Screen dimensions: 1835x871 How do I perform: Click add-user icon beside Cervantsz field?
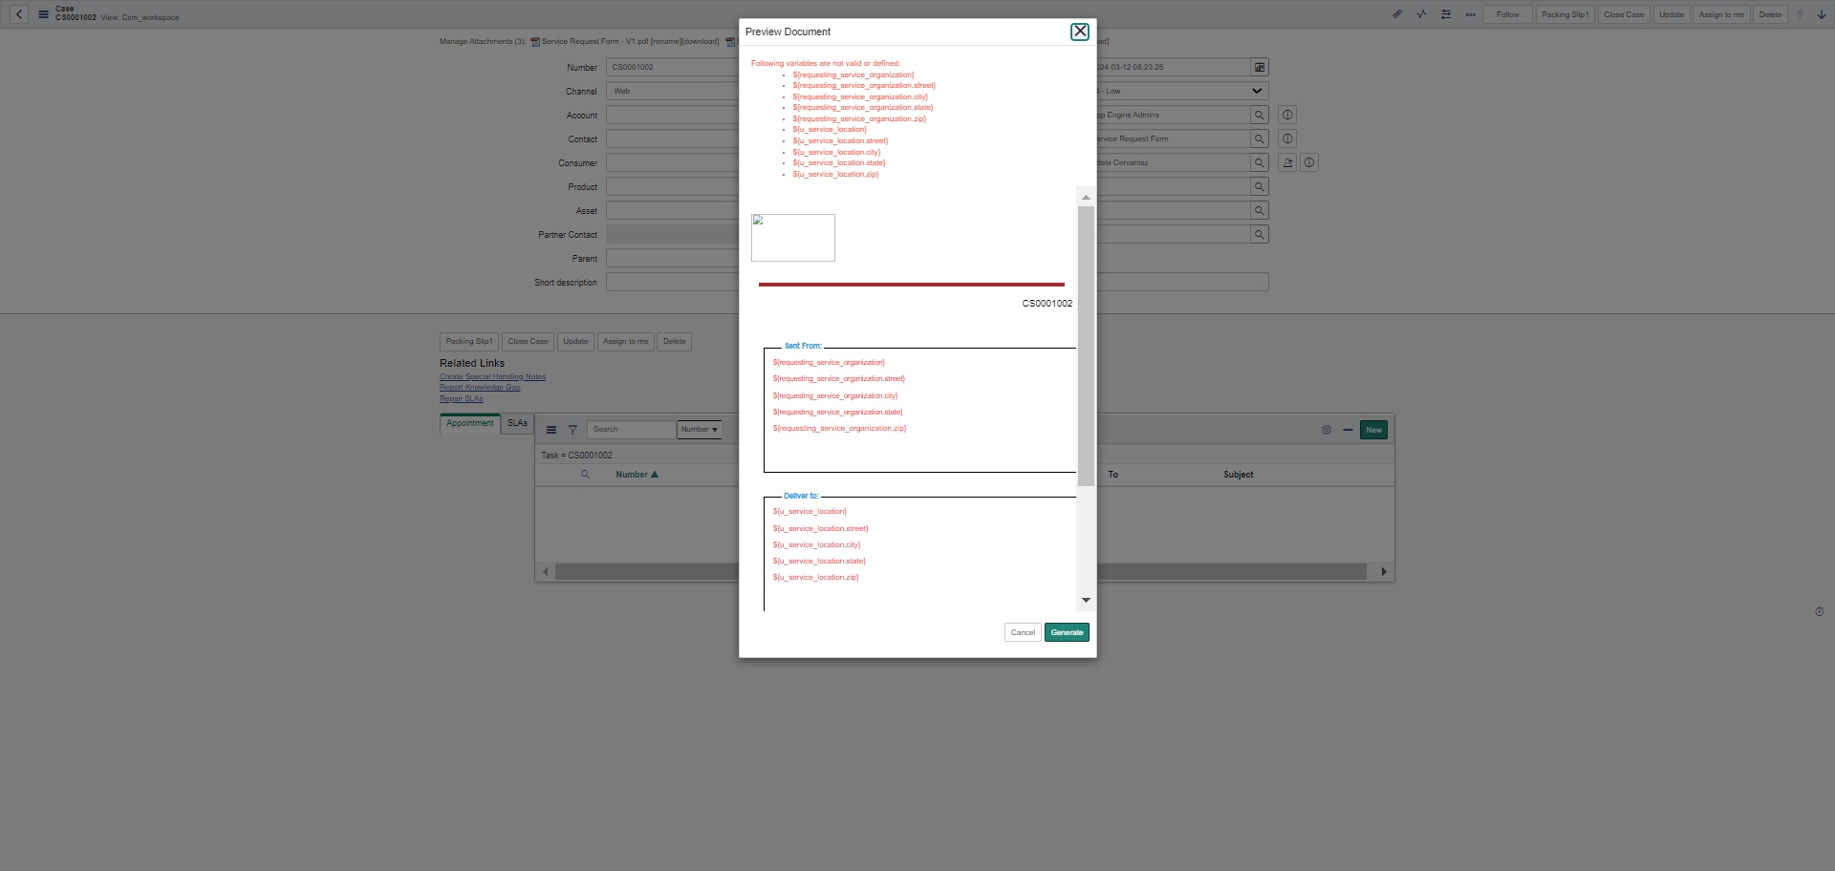[1287, 162]
